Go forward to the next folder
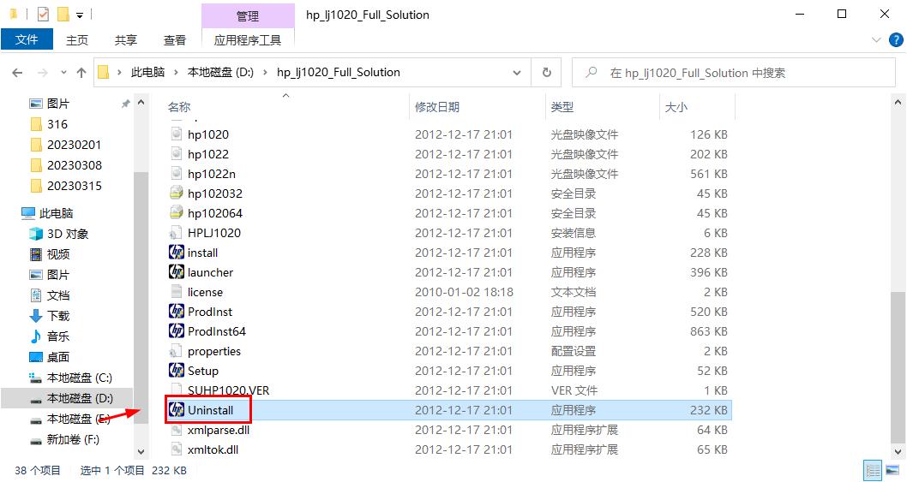The width and height of the screenshot is (907, 482). (x=42, y=73)
